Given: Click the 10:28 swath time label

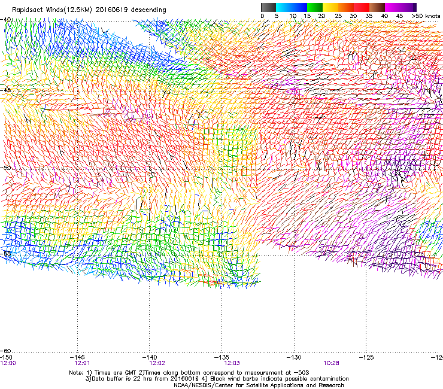Looking at the screenshot, I should [x=332, y=363].
